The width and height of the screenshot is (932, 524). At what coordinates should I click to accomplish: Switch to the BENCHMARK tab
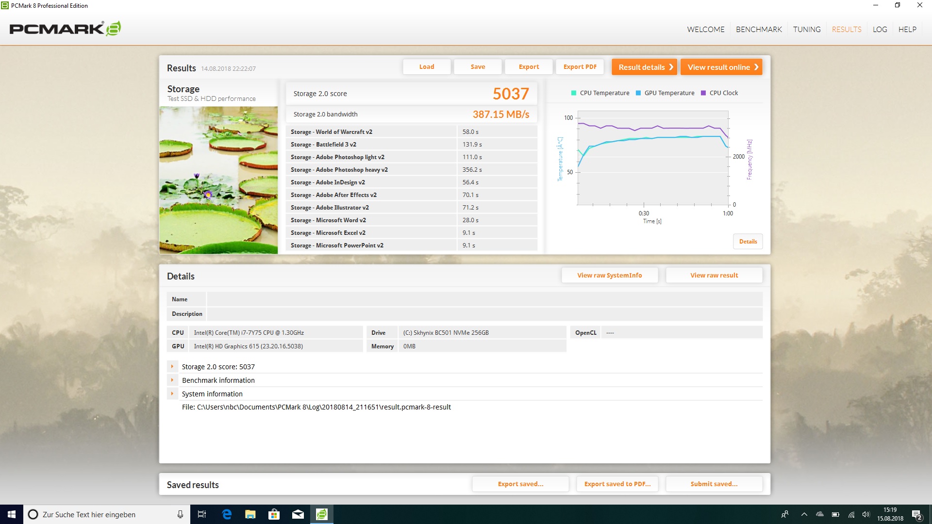759,29
